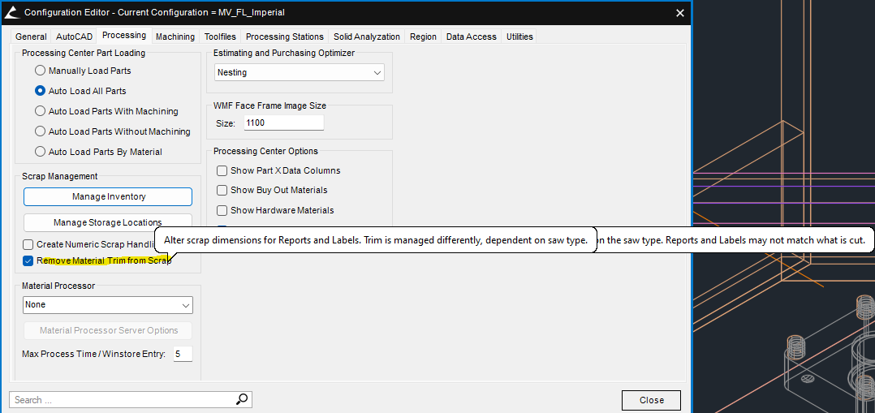Image resolution: width=875 pixels, height=413 pixels.
Task: Open the Estimating and Purchasing Optimizer dropdown
Action: (x=300, y=72)
